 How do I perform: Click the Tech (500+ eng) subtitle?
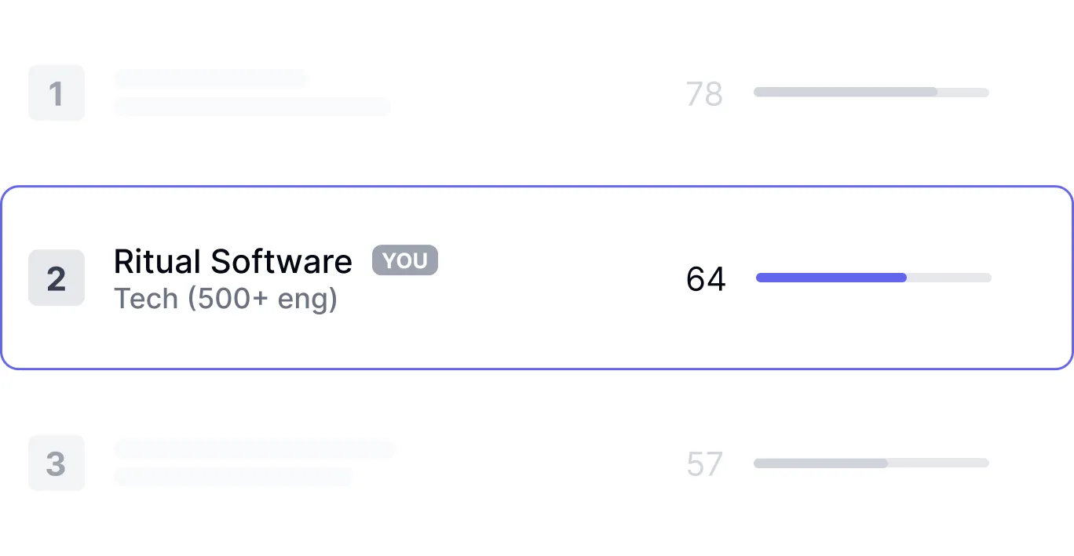click(x=225, y=299)
